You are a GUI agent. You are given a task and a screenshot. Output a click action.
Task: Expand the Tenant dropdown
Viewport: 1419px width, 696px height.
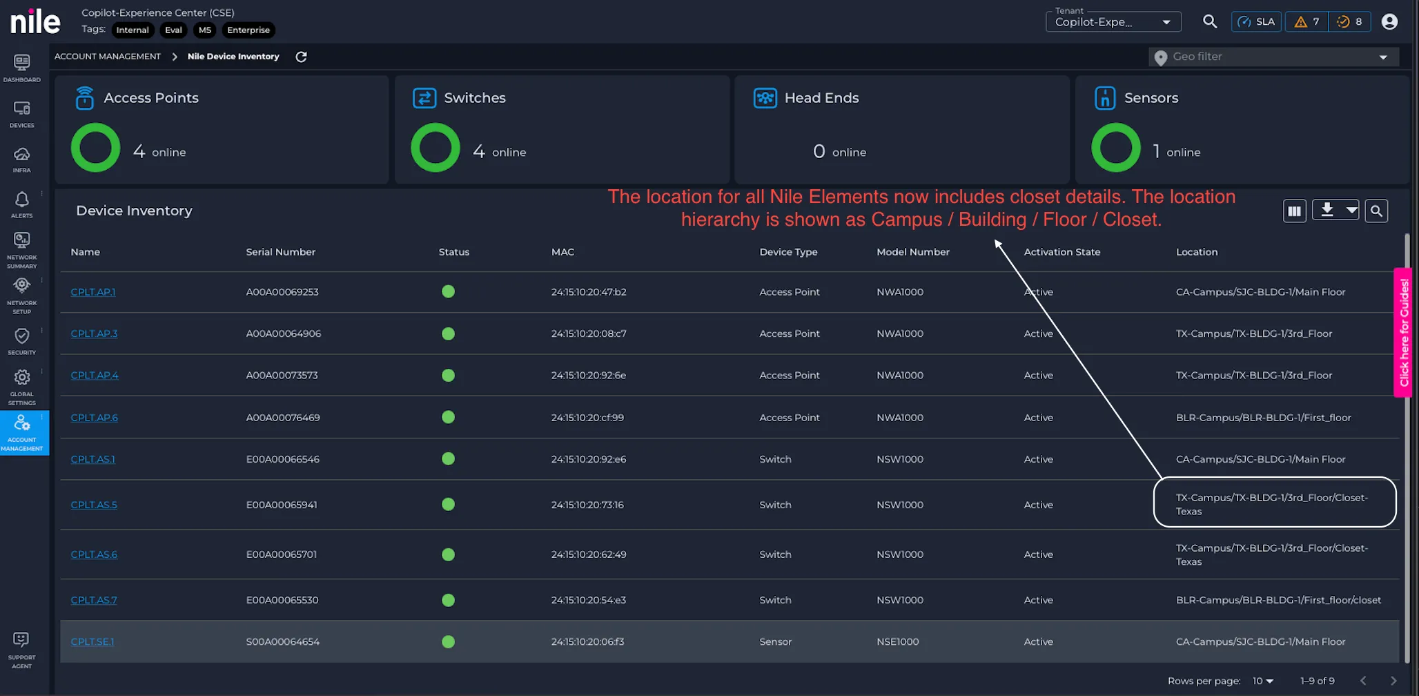click(1113, 21)
